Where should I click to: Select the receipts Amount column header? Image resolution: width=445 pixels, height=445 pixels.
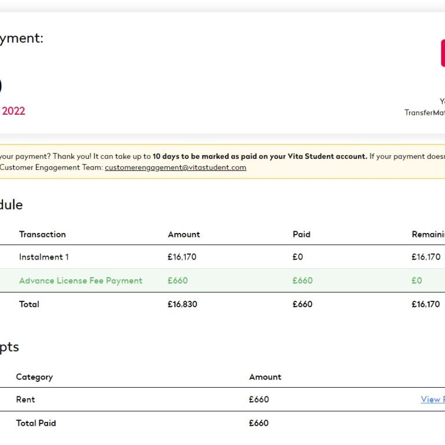(265, 377)
